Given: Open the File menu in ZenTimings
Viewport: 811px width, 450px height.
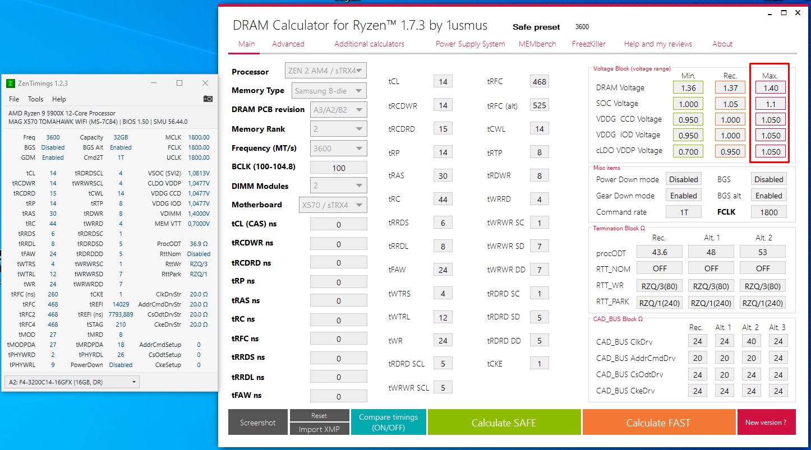Looking at the screenshot, I should 14,99.
